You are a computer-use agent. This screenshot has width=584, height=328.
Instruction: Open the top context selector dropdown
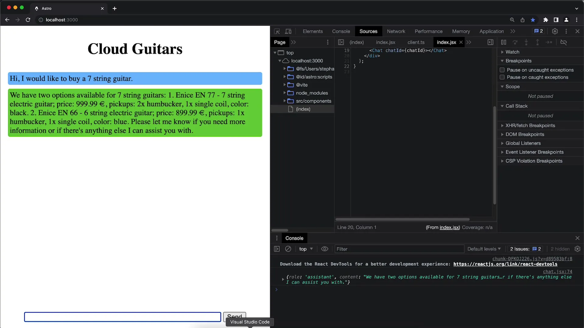306,249
